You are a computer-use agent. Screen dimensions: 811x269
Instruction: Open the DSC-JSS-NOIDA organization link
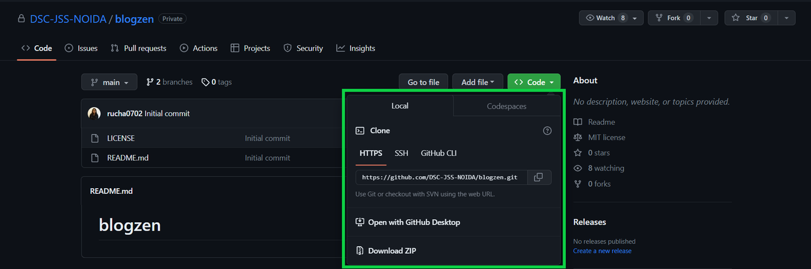[68, 19]
